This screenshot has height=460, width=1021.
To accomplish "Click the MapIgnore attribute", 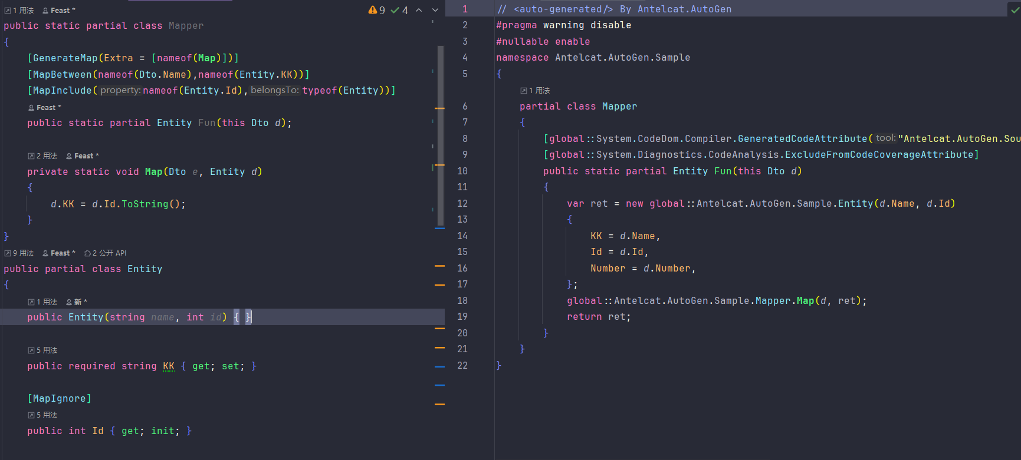I will tap(60, 398).
